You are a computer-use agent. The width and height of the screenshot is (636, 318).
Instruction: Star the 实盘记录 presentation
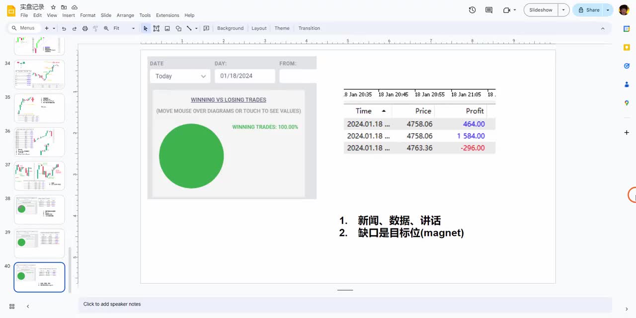(x=53, y=7)
